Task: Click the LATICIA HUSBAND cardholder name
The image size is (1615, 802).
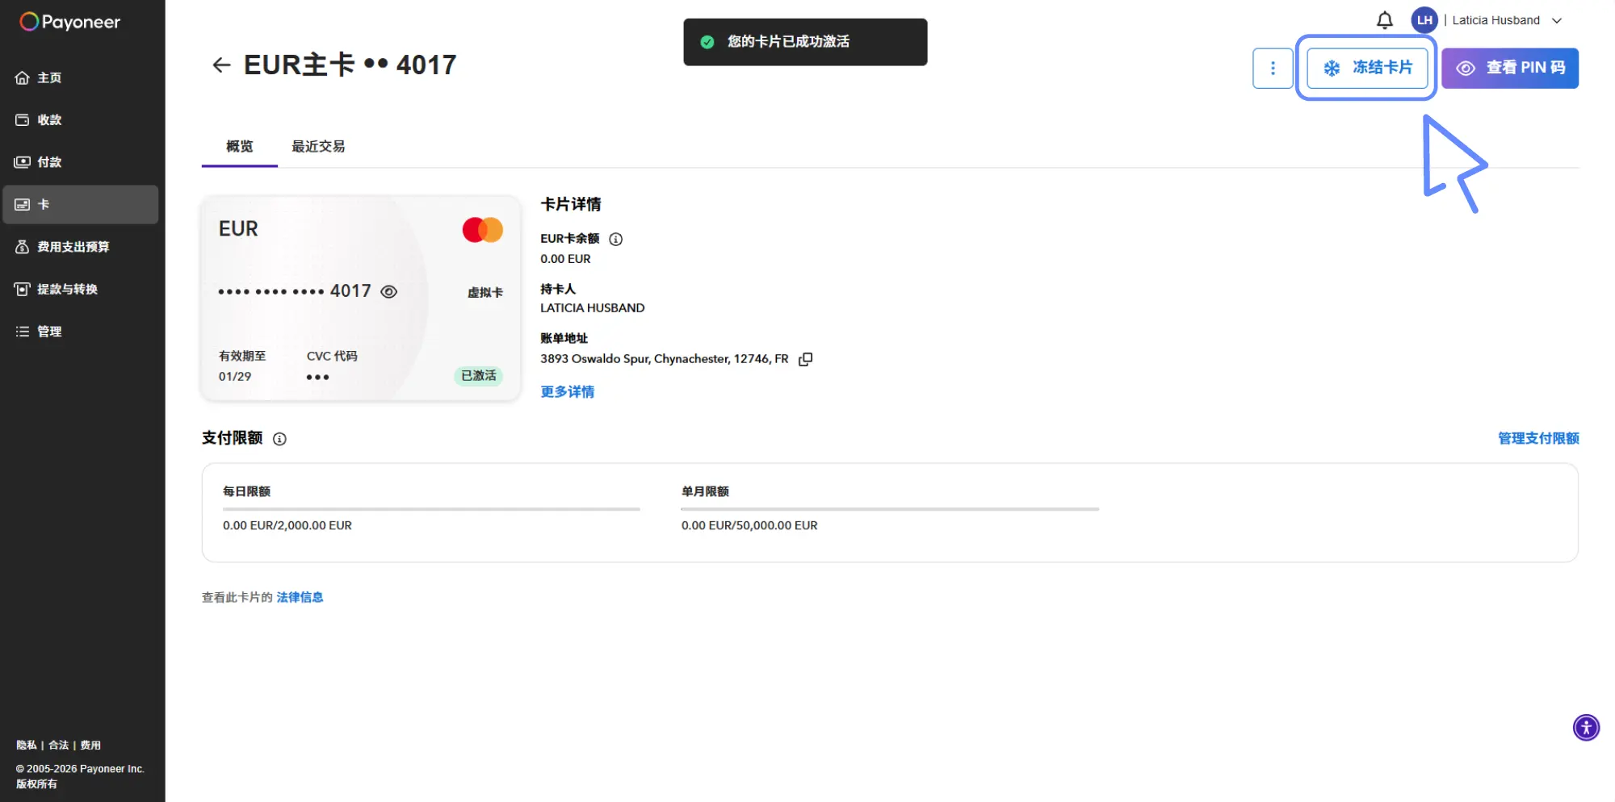Action: (592, 308)
